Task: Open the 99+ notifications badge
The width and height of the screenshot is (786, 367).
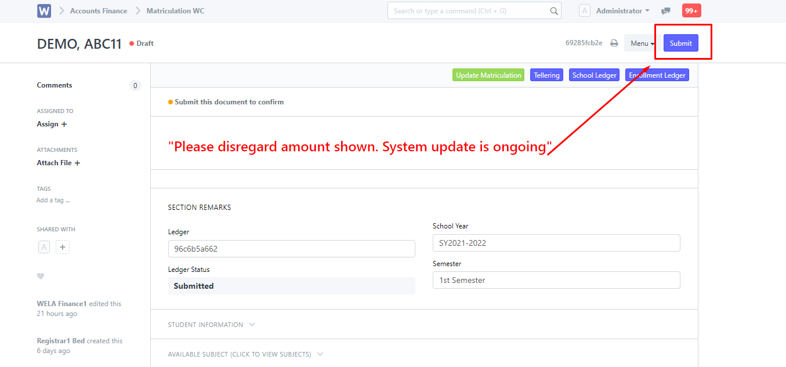Action: (691, 10)
